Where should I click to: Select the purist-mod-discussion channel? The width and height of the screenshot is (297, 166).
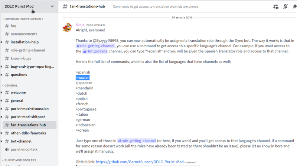coord(29,109)
